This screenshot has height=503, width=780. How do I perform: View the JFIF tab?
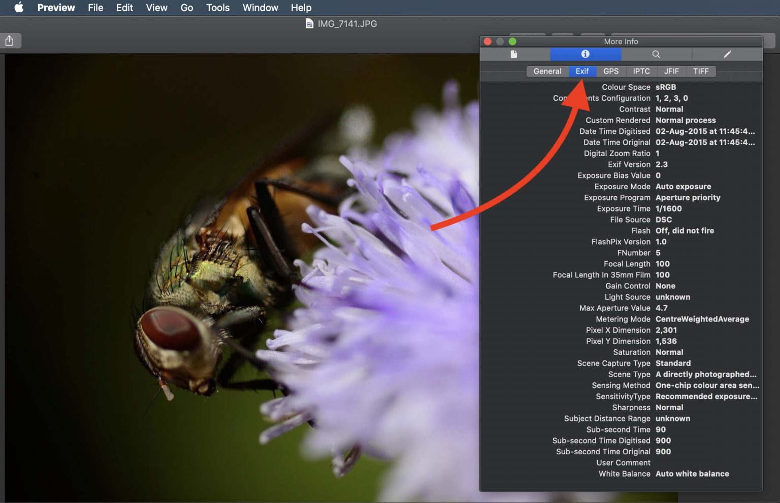click(x=671, y=71)
